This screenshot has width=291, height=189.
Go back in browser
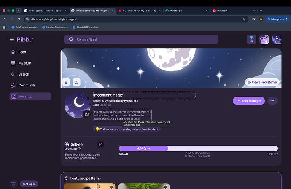[x=5, y=19]
